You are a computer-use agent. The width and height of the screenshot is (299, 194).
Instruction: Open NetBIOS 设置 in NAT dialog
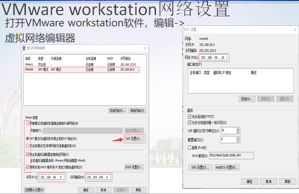(x=227, y=167)
